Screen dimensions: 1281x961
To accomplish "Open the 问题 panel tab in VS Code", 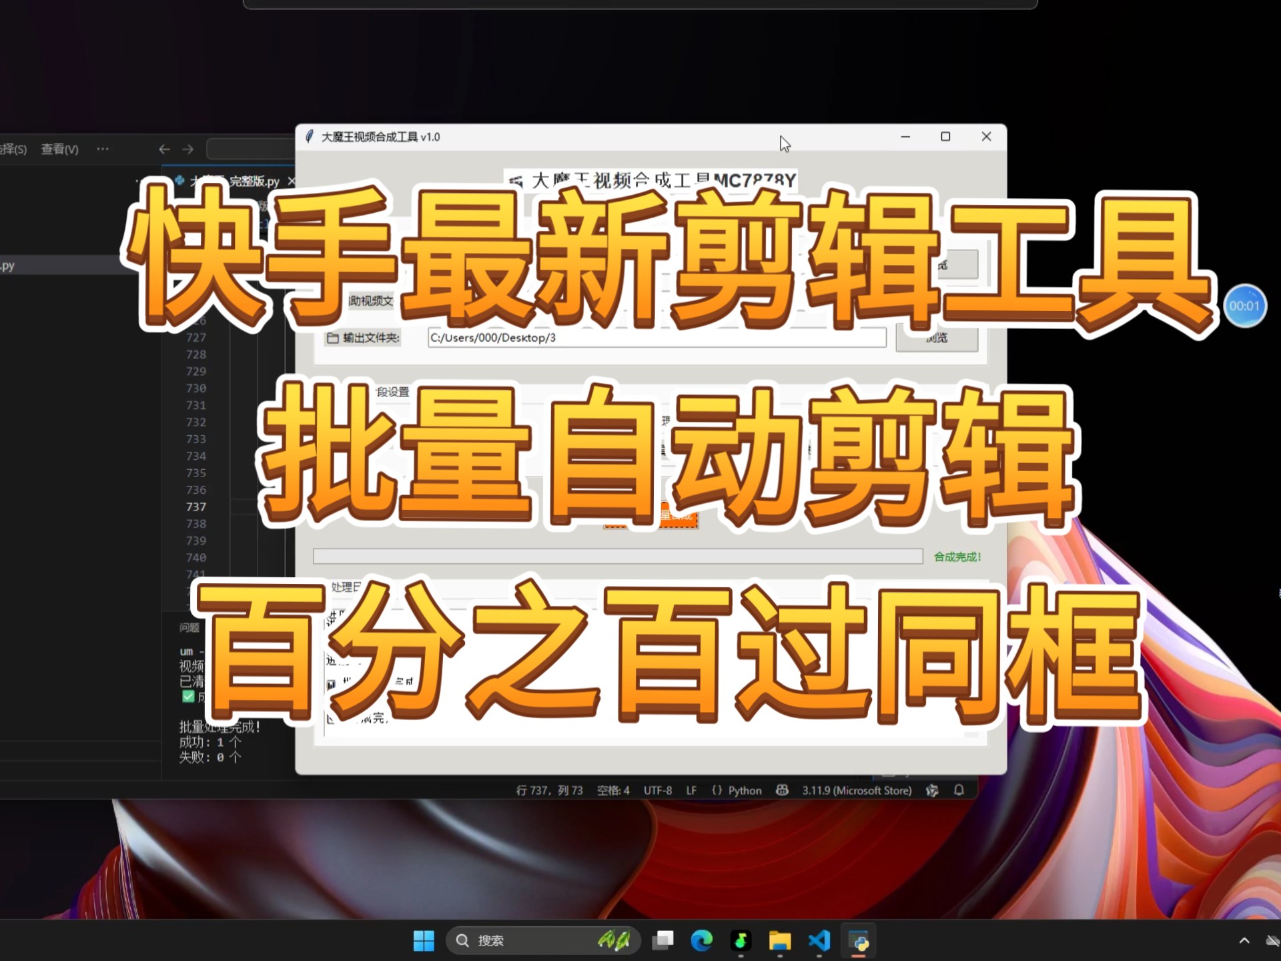I will click(189, 627).
